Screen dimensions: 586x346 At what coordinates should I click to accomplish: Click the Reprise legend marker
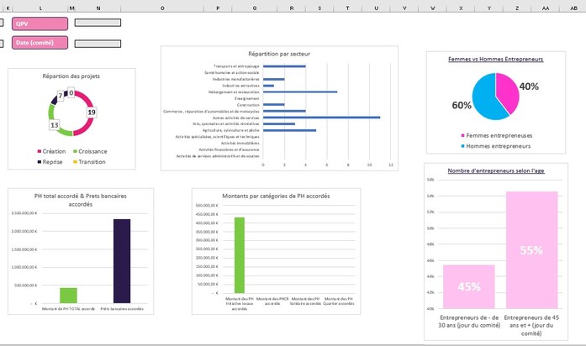[x=39, y=162]
